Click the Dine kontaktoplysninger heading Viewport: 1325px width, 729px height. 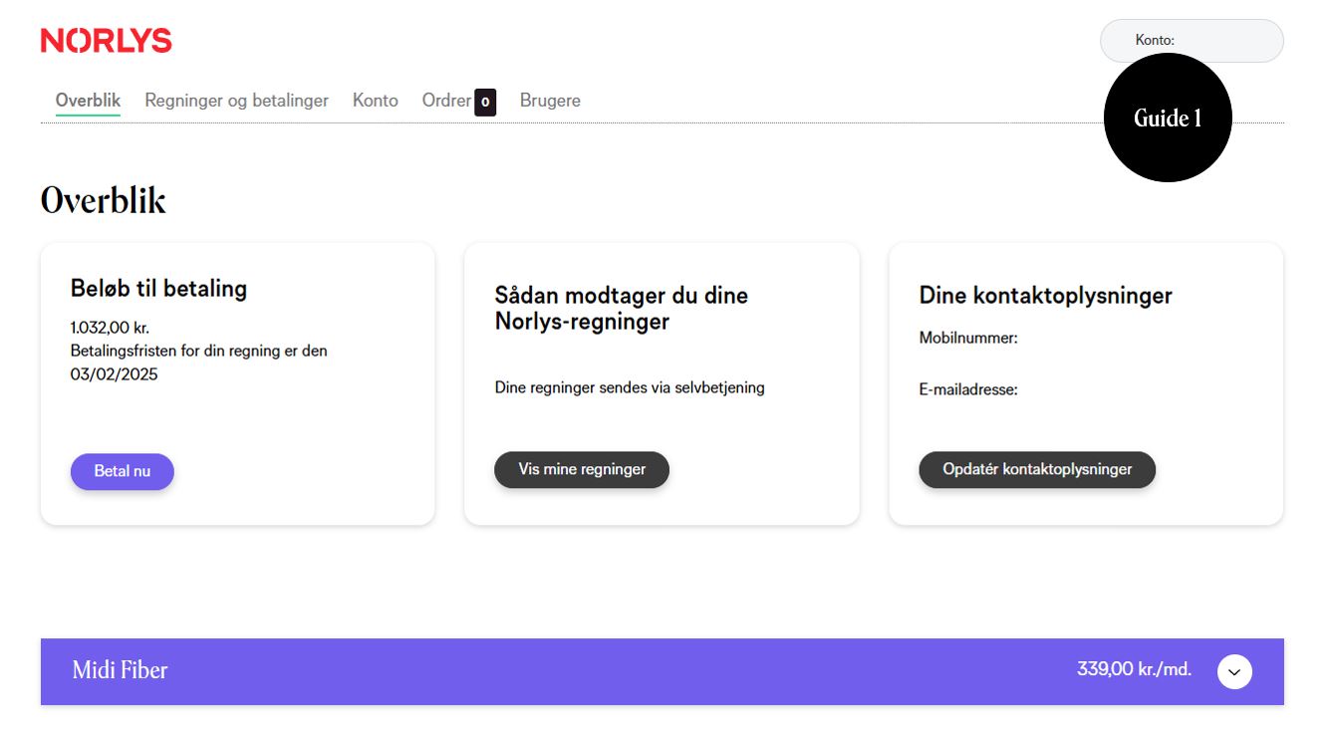(1045, 296)
